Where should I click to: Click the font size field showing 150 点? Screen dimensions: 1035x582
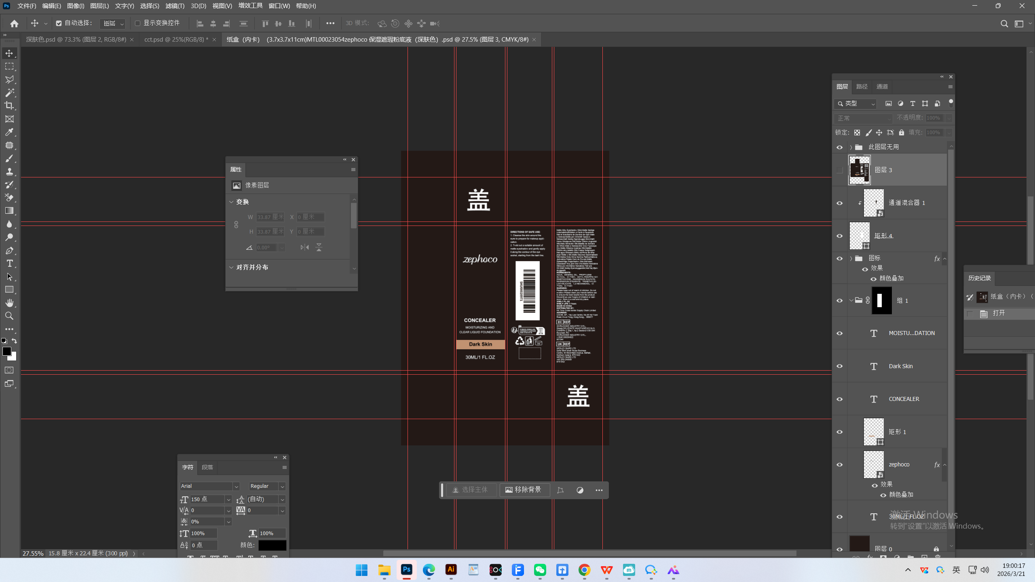[x=207, y=499]
